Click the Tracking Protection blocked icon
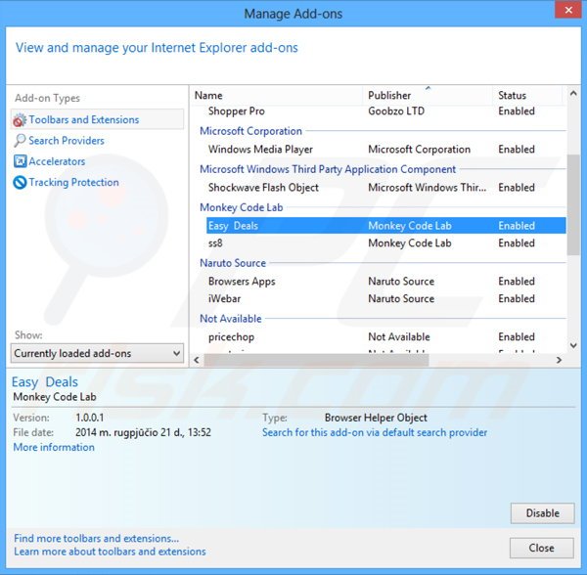Image resolution: width=587 pixels, height=575 pixels. pyautogui.click(x=20, y=183)
